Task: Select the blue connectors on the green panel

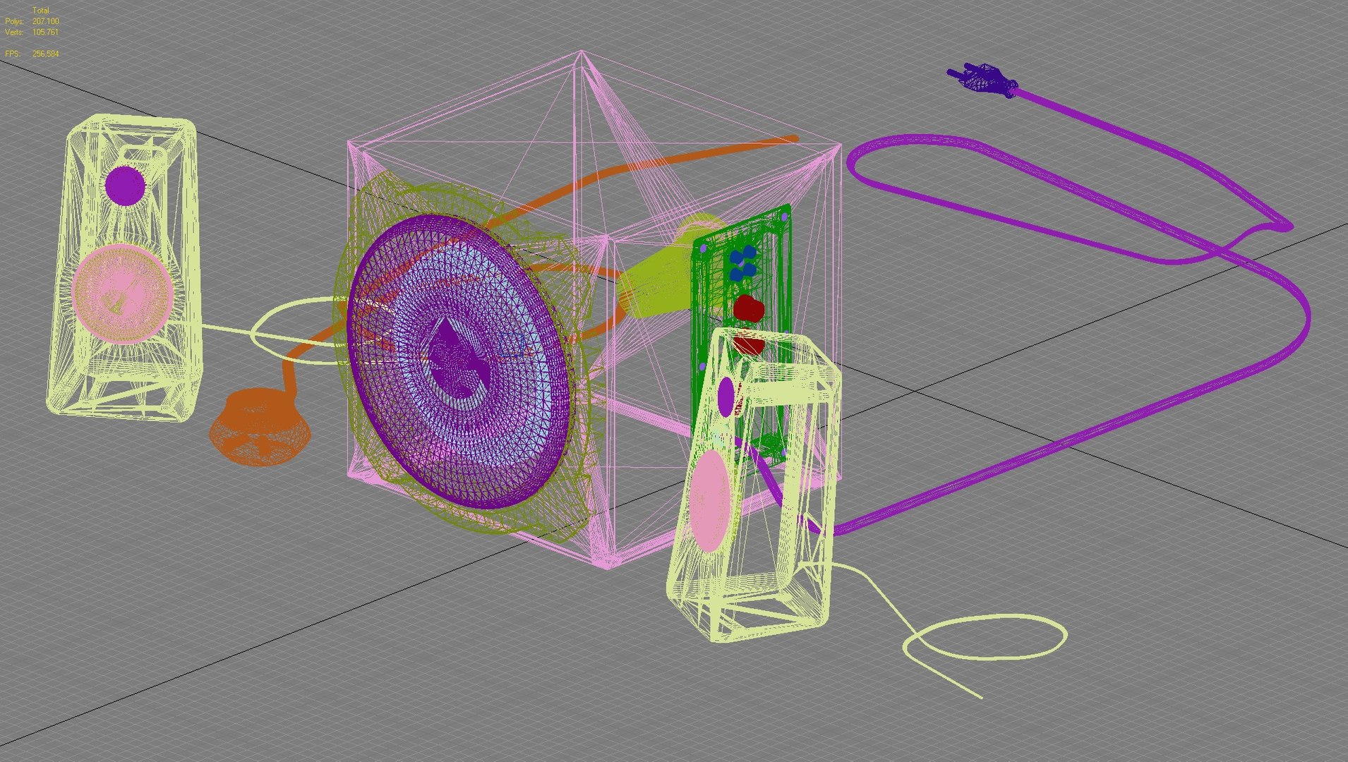Action: click(742, 262)
